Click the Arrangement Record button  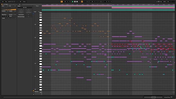tap(77, 2)
